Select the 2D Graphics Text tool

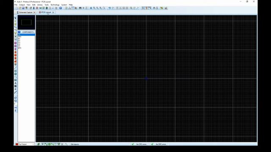pos(15,83)
